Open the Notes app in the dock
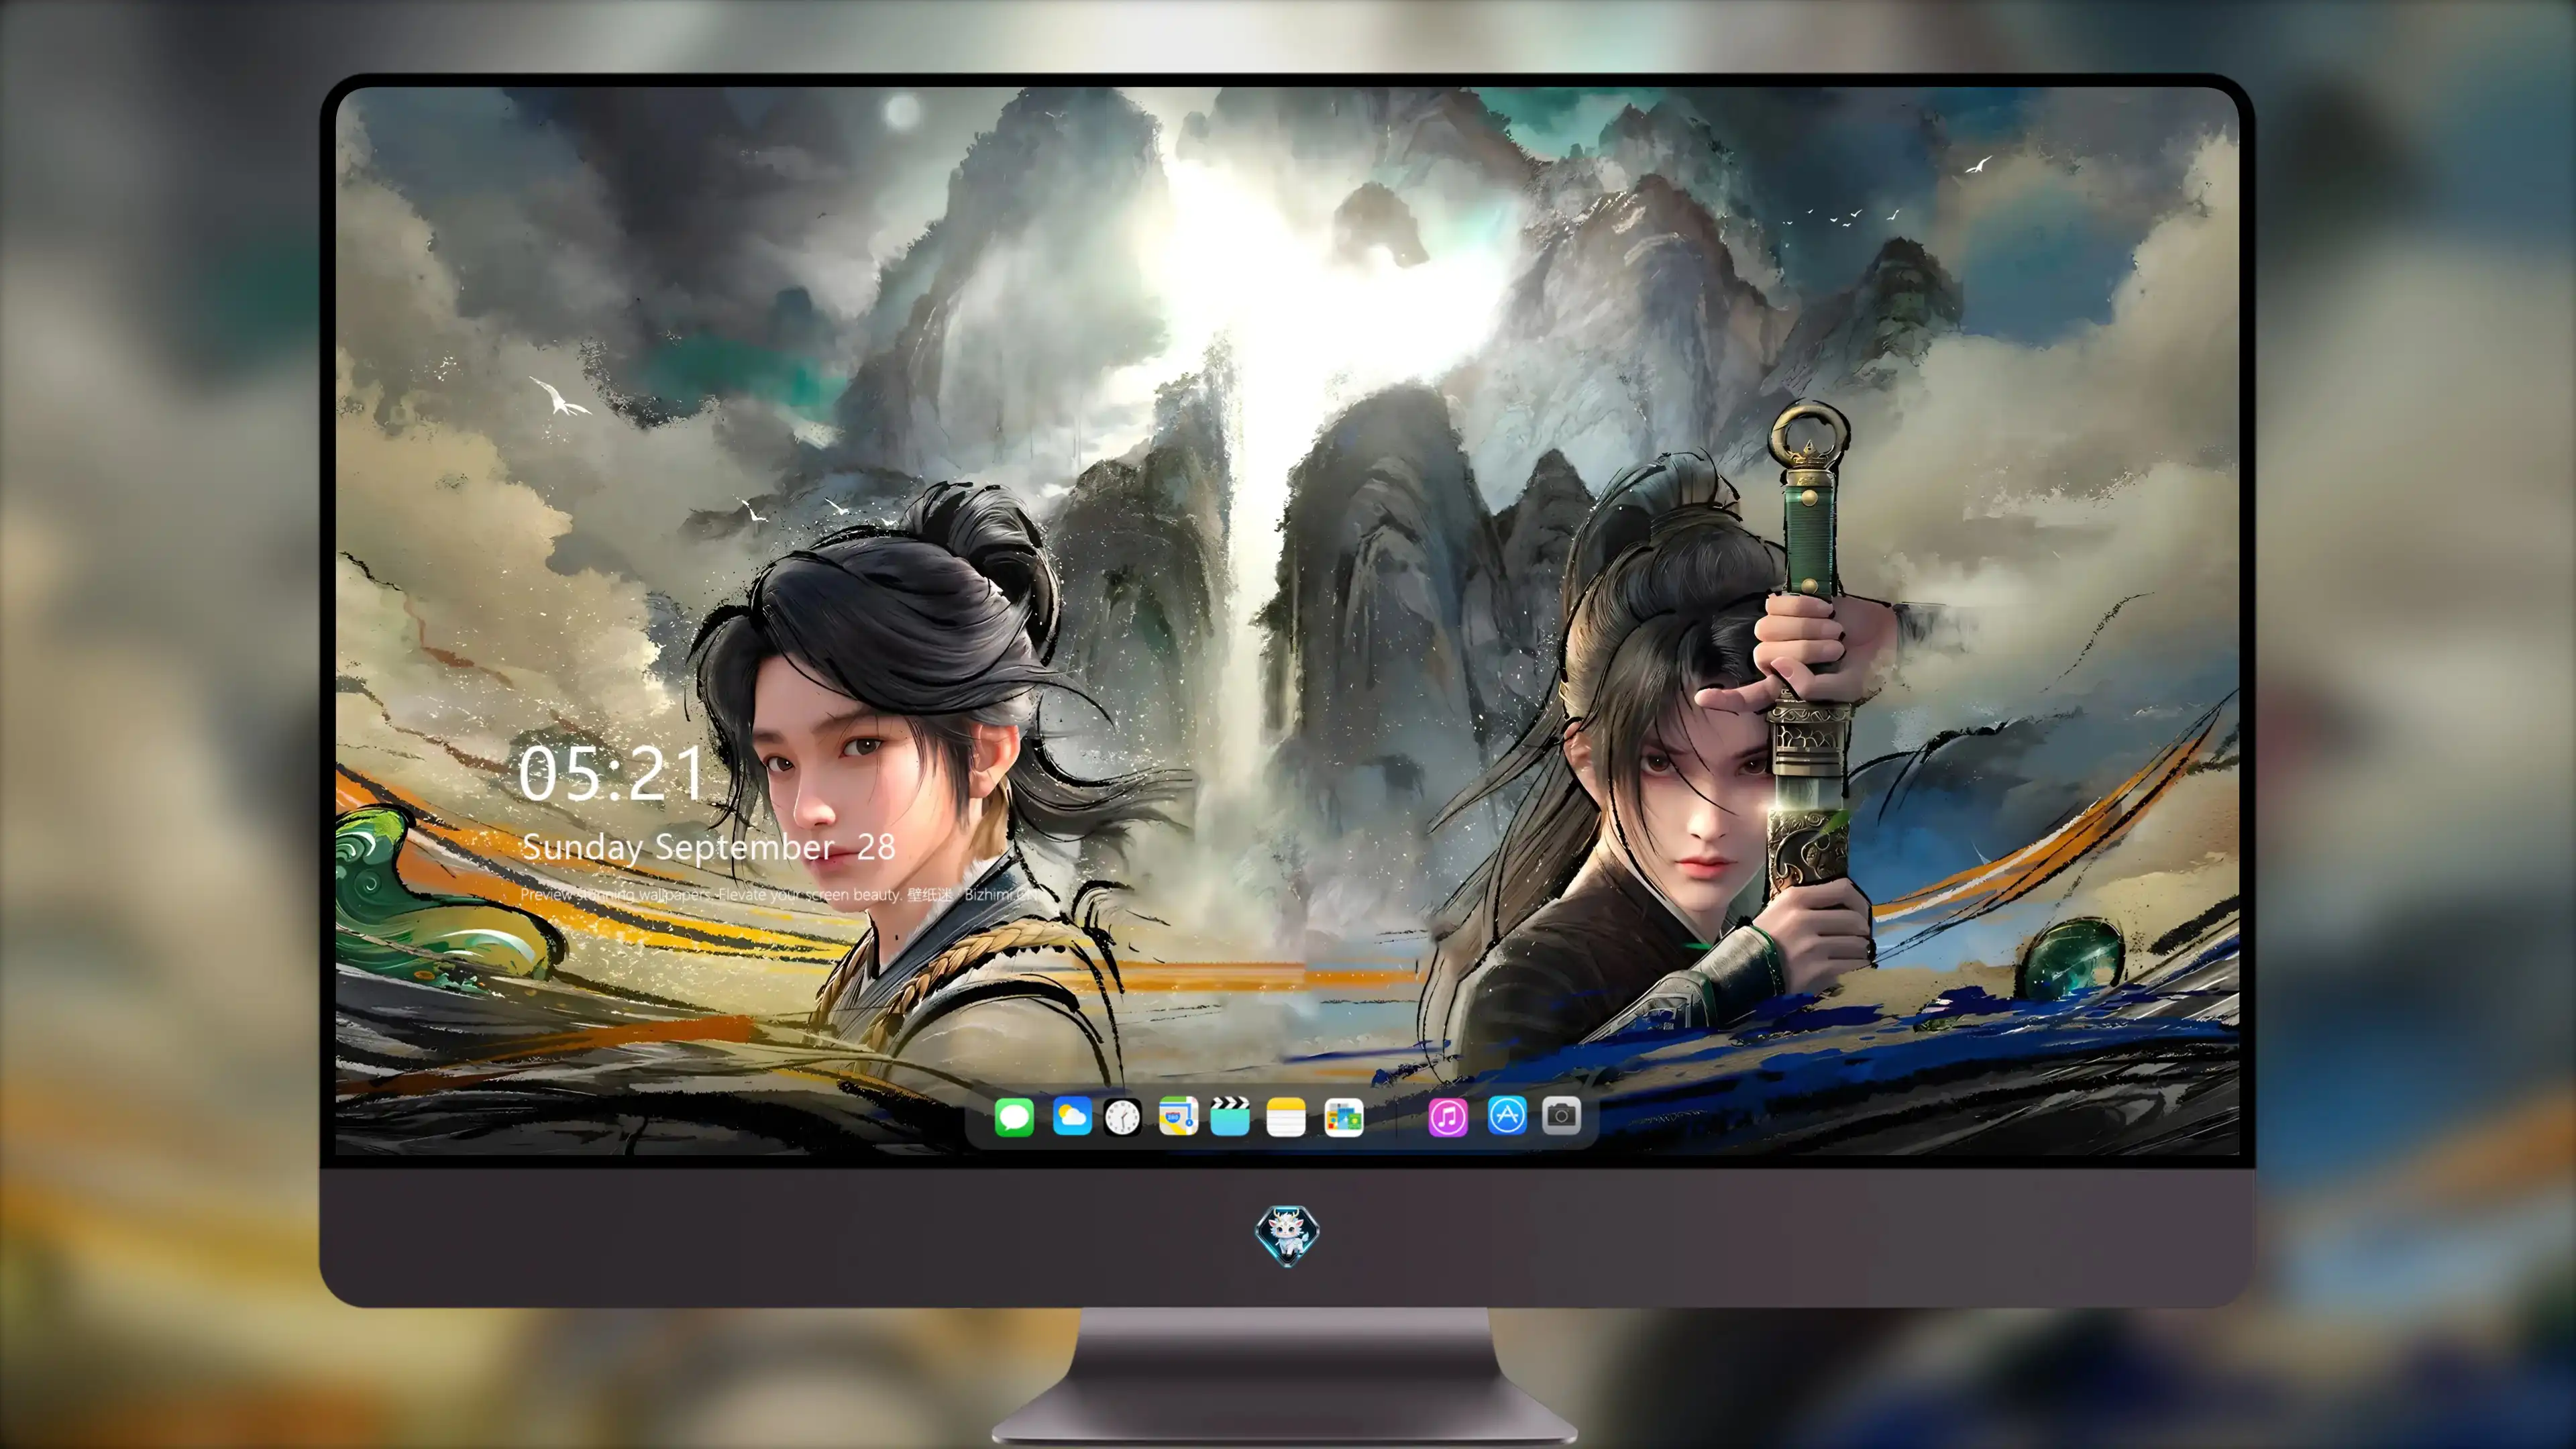Image resolution: width=2576 pixels, height=1449 pixels. pyautogui.click(x=1286, y=1116)
